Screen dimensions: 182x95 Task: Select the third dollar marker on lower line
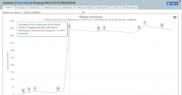point(35,88)
